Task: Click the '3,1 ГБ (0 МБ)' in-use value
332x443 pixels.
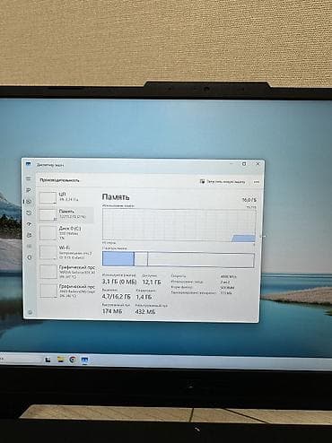Action: (x=119, y=282)
